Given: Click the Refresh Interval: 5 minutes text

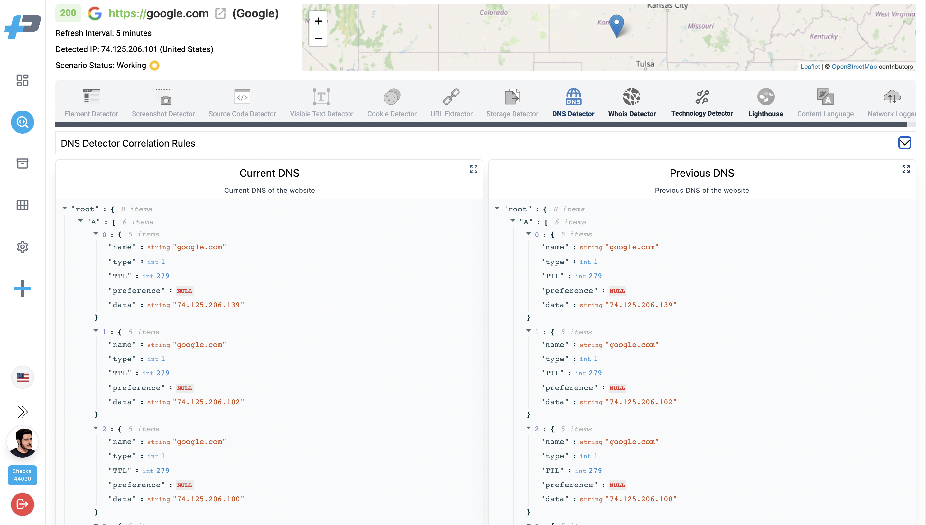Looking at the screenshot, I should (104, 33).
